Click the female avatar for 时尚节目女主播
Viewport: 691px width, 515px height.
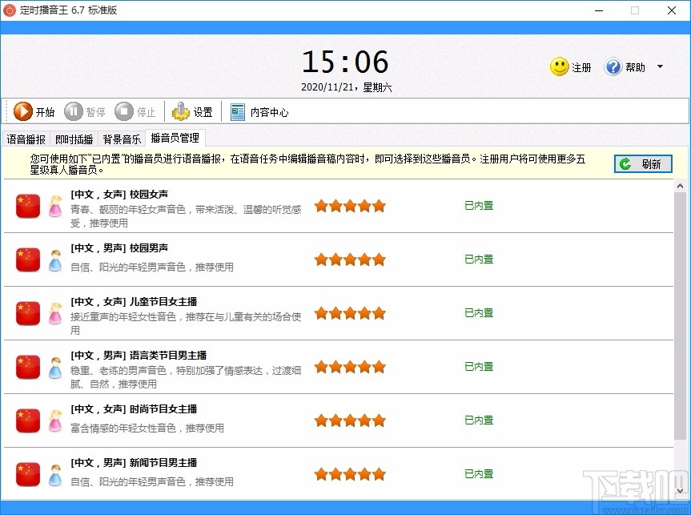[x=54, y=420]
